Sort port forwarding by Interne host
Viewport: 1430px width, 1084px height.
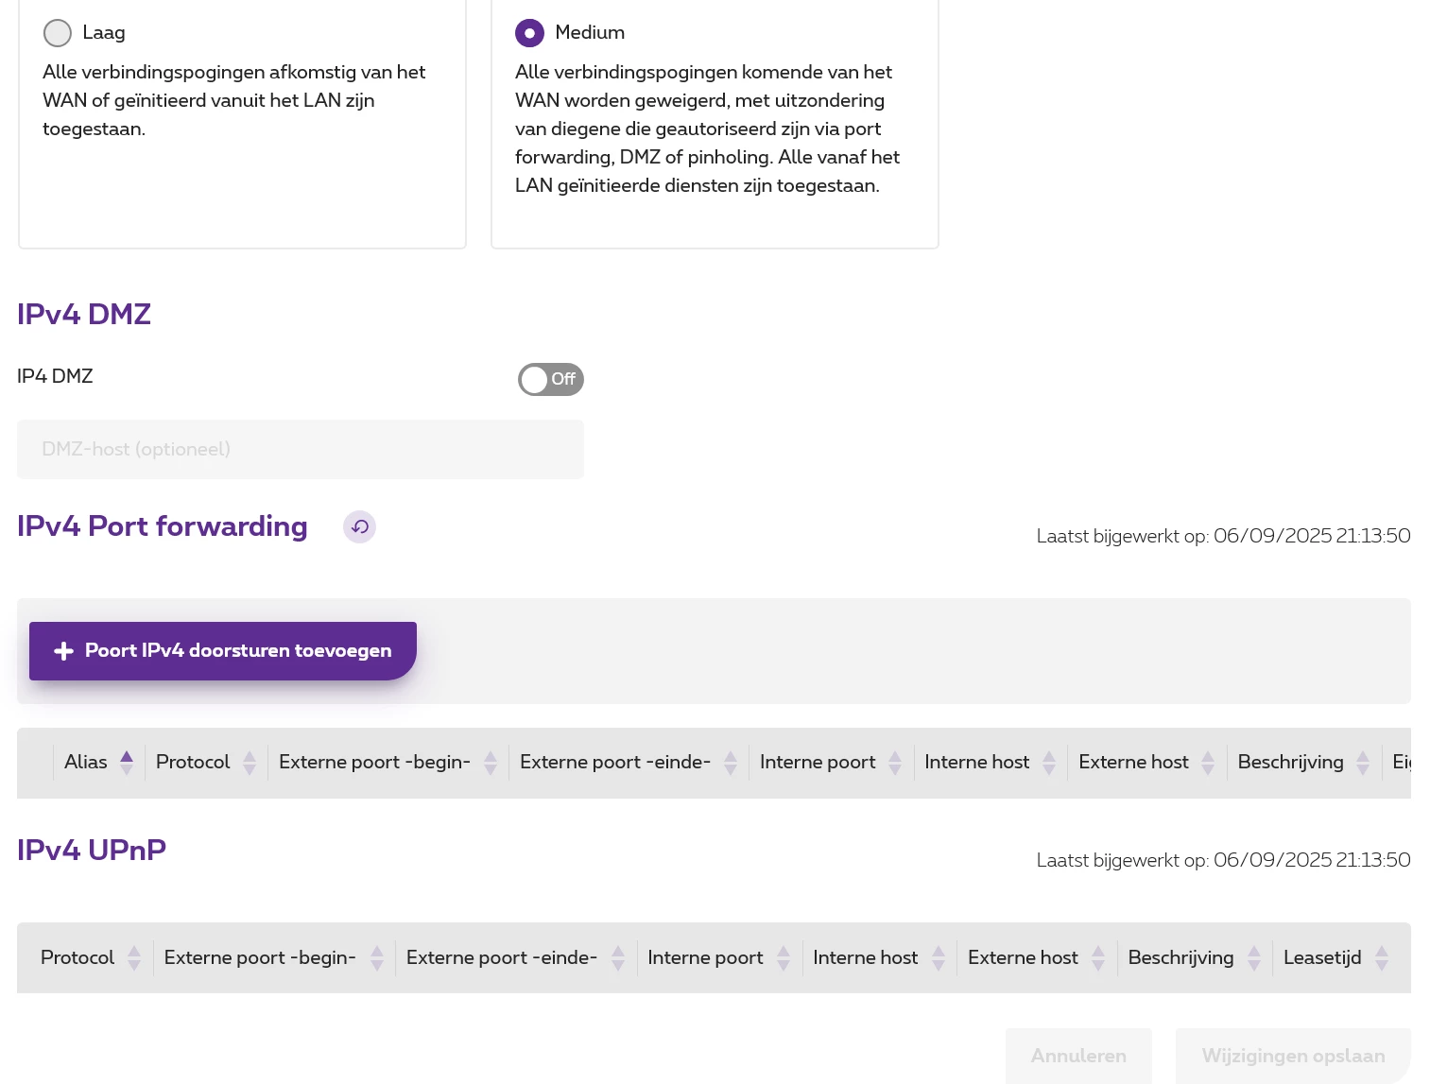click(1049, 763)
